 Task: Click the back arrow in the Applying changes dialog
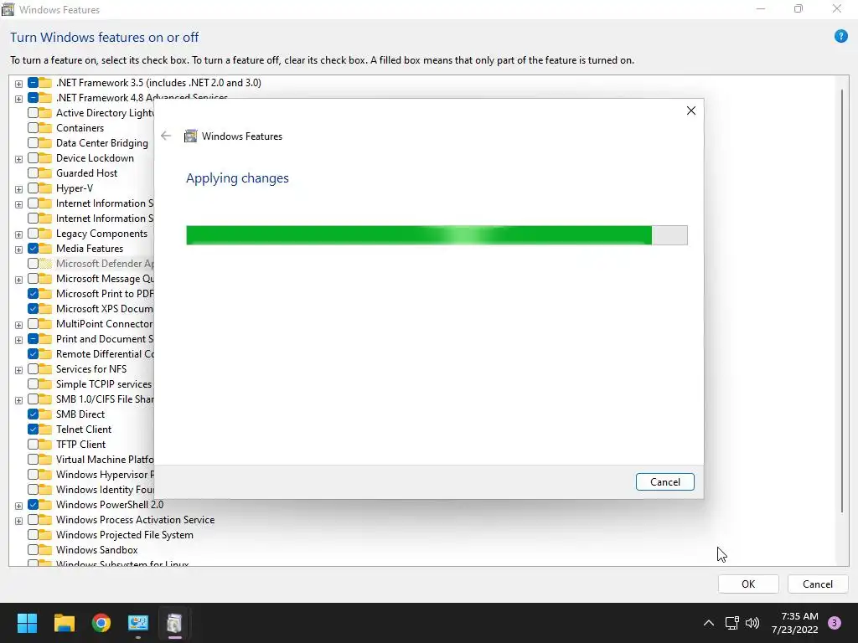[x=166, y=136]
